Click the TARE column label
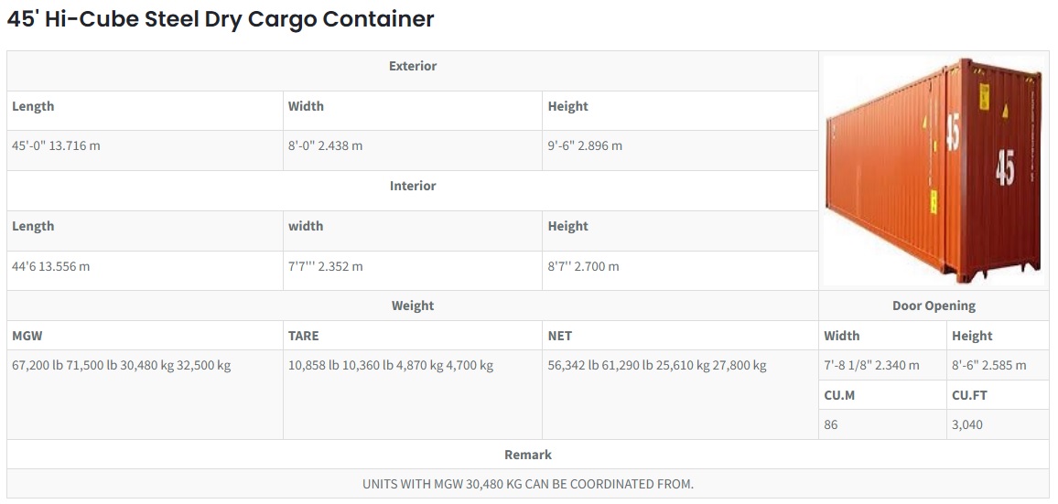This screenshot has width=1058, height=504. [x=304, y=336]
